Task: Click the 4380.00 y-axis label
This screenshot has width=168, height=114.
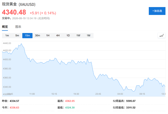Action: [x=7, y=69]
